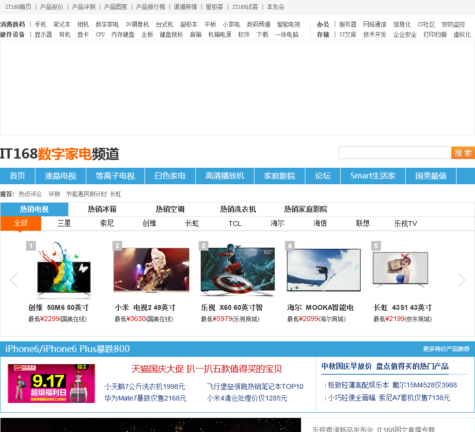Screen dimensions: 475x432
Task: Go to 手机 category link
Action: click(x=40, y=25)
